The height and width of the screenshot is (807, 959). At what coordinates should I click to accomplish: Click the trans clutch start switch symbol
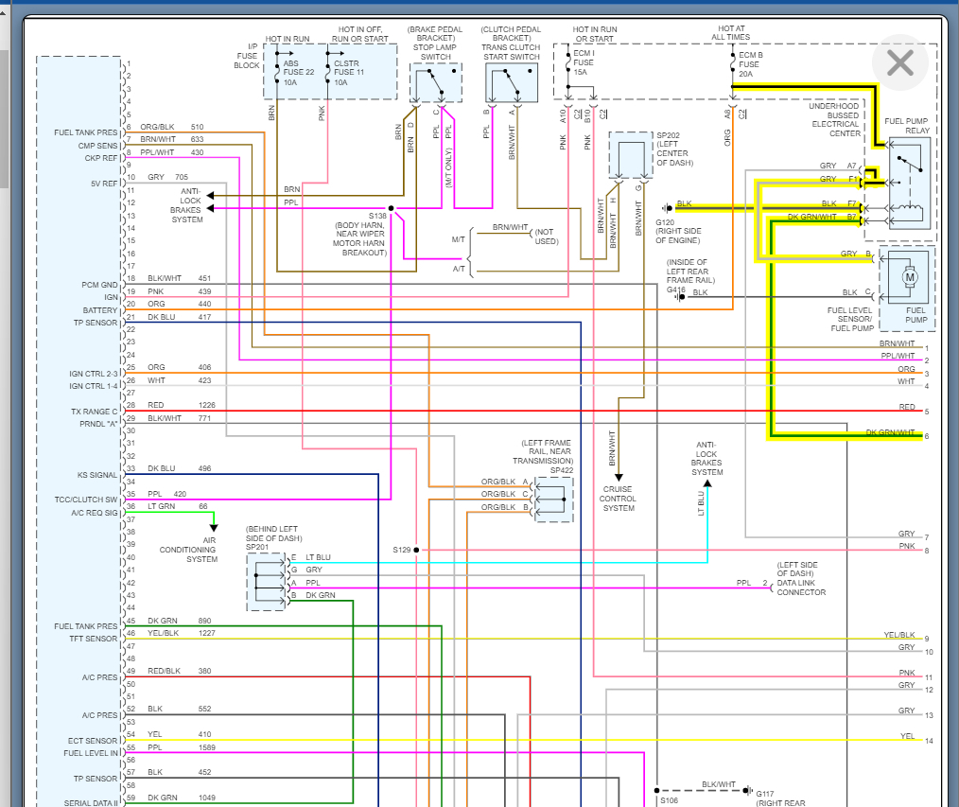[x=512, y=83]
